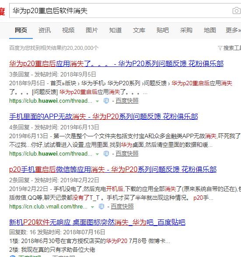This screenshot has height=257, width=241.
Task: Click first result URL club.huawei.com/thread
Action: click(x=51, y=101)
